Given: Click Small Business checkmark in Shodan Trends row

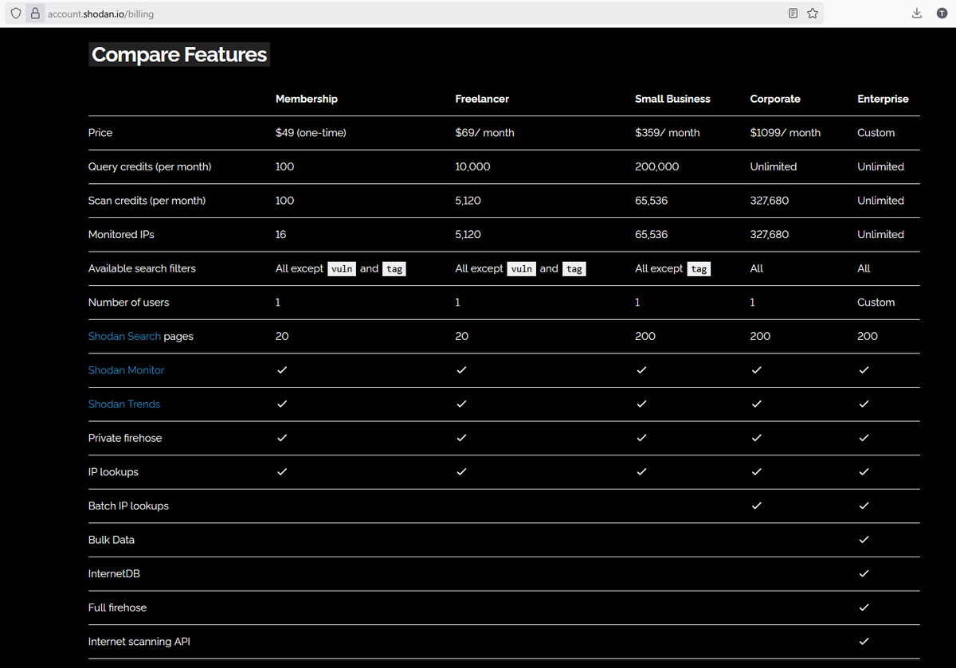Looking at the screenshot, I should click(x=641, y=404).
